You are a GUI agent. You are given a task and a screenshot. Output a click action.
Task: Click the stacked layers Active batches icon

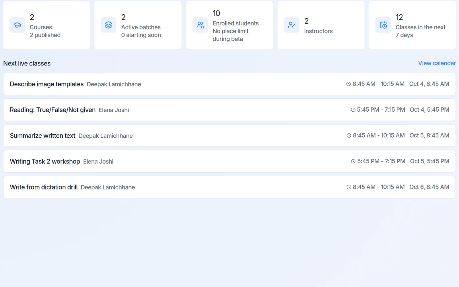(108, 25)
